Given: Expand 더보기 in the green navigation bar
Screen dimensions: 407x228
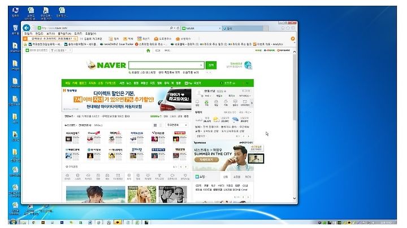Looking at the screenshot, I should click(x=197, y=83).
